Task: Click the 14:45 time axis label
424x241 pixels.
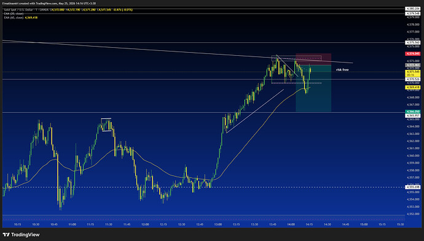Action: click(345, 224)
